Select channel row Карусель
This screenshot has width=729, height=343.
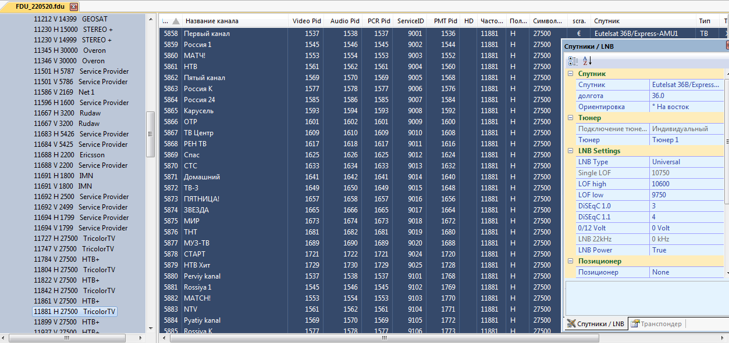tap(362, 111)
